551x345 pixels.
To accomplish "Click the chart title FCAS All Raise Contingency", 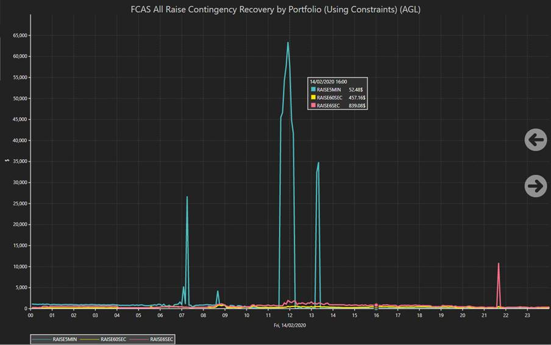I will tap(275, 9).
